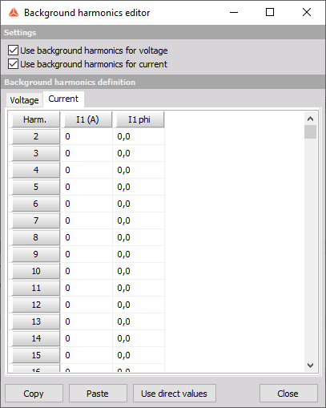Click I1 phi cell for harmonic 6
The image size is (326, 408).
coord(139,204)
